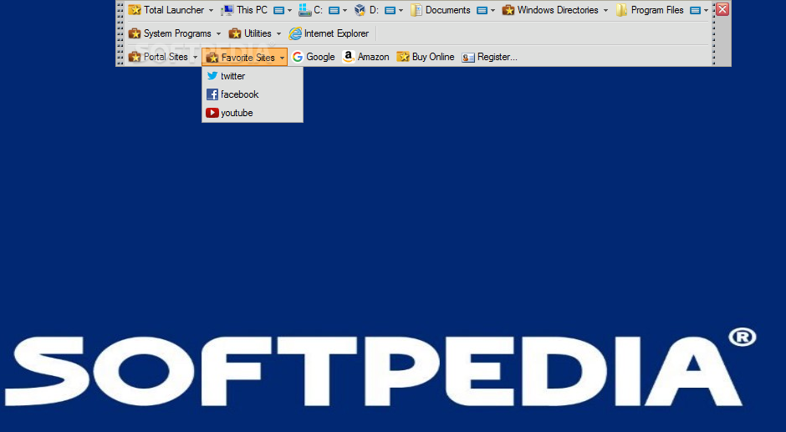This screenshot has height=432, width=786.
Task: Select twitter from Favorite Sites menu
Action: click(x=253, y=76)
